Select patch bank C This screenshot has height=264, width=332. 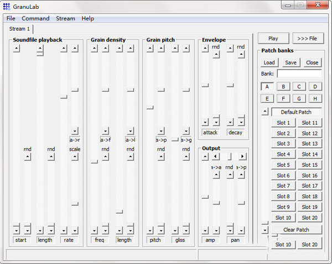299,87
